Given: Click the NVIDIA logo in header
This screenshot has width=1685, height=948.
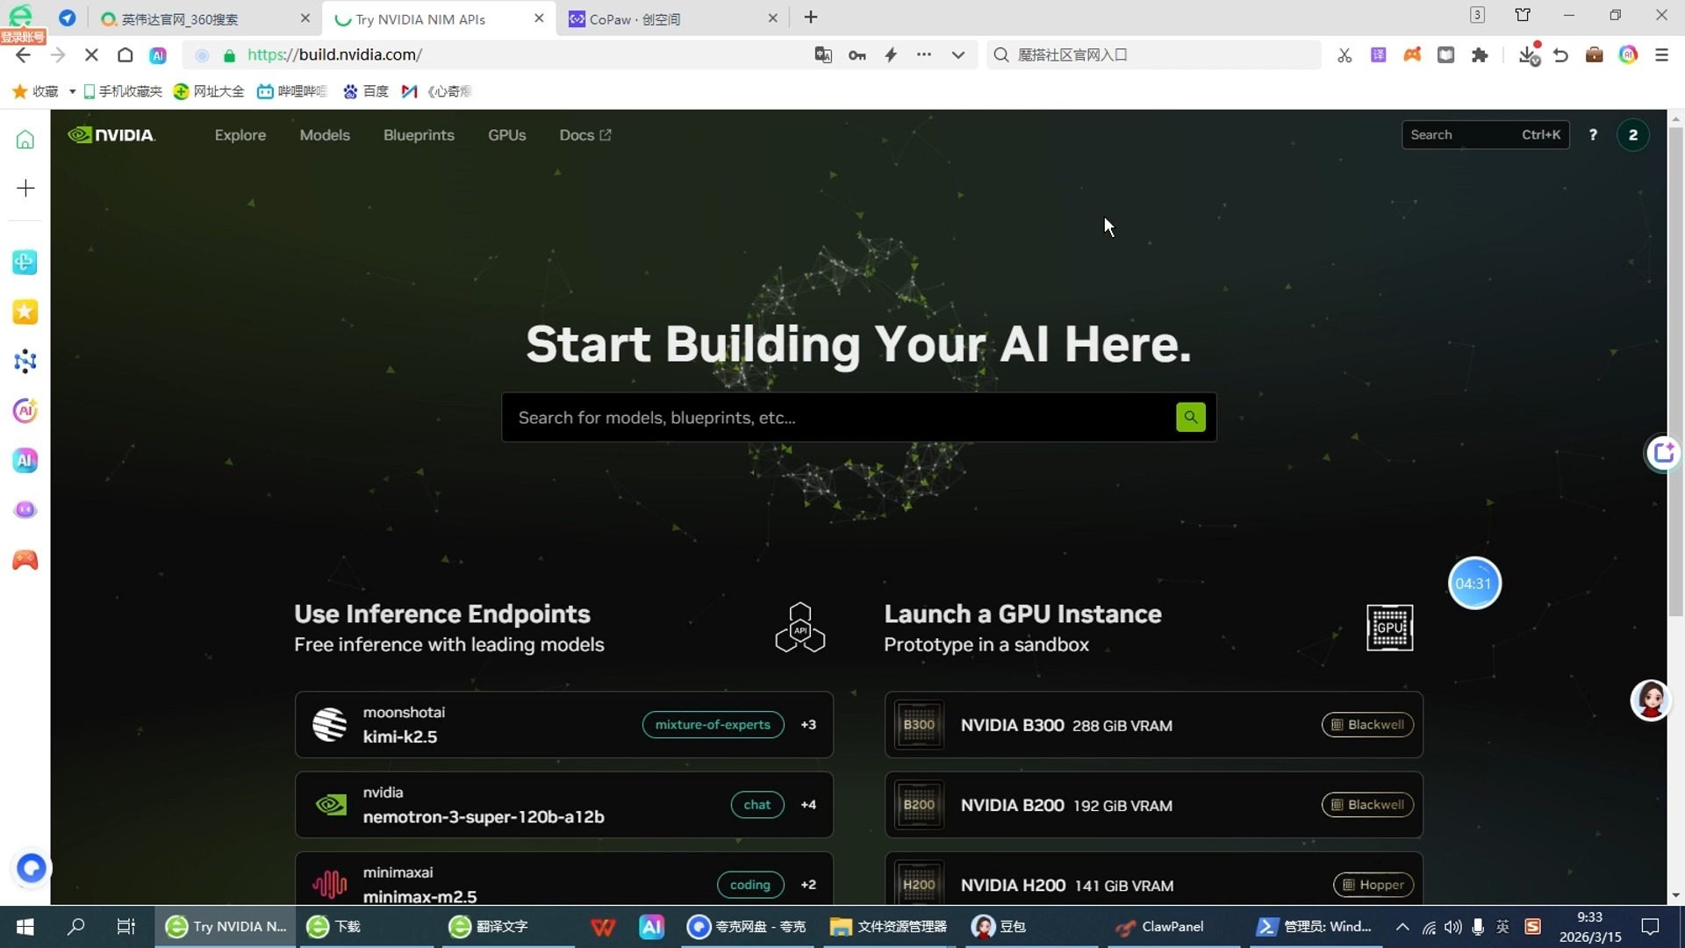Looking at the screenshot, I should pyautogui.click(x=111, y=135).
